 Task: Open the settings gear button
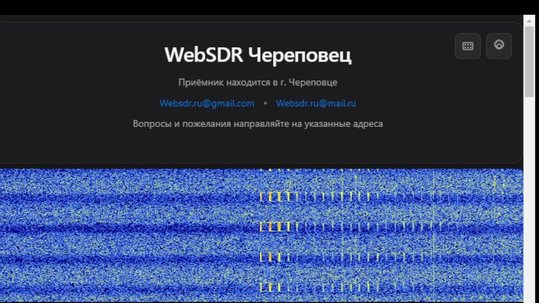tap(499, 46)
